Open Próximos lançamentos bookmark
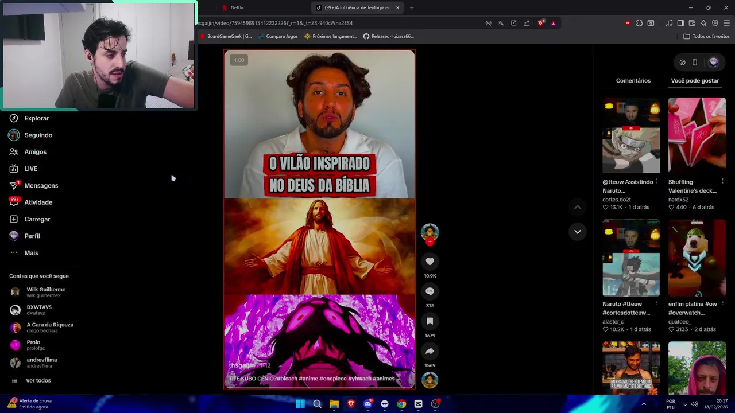 pos(331,36)
